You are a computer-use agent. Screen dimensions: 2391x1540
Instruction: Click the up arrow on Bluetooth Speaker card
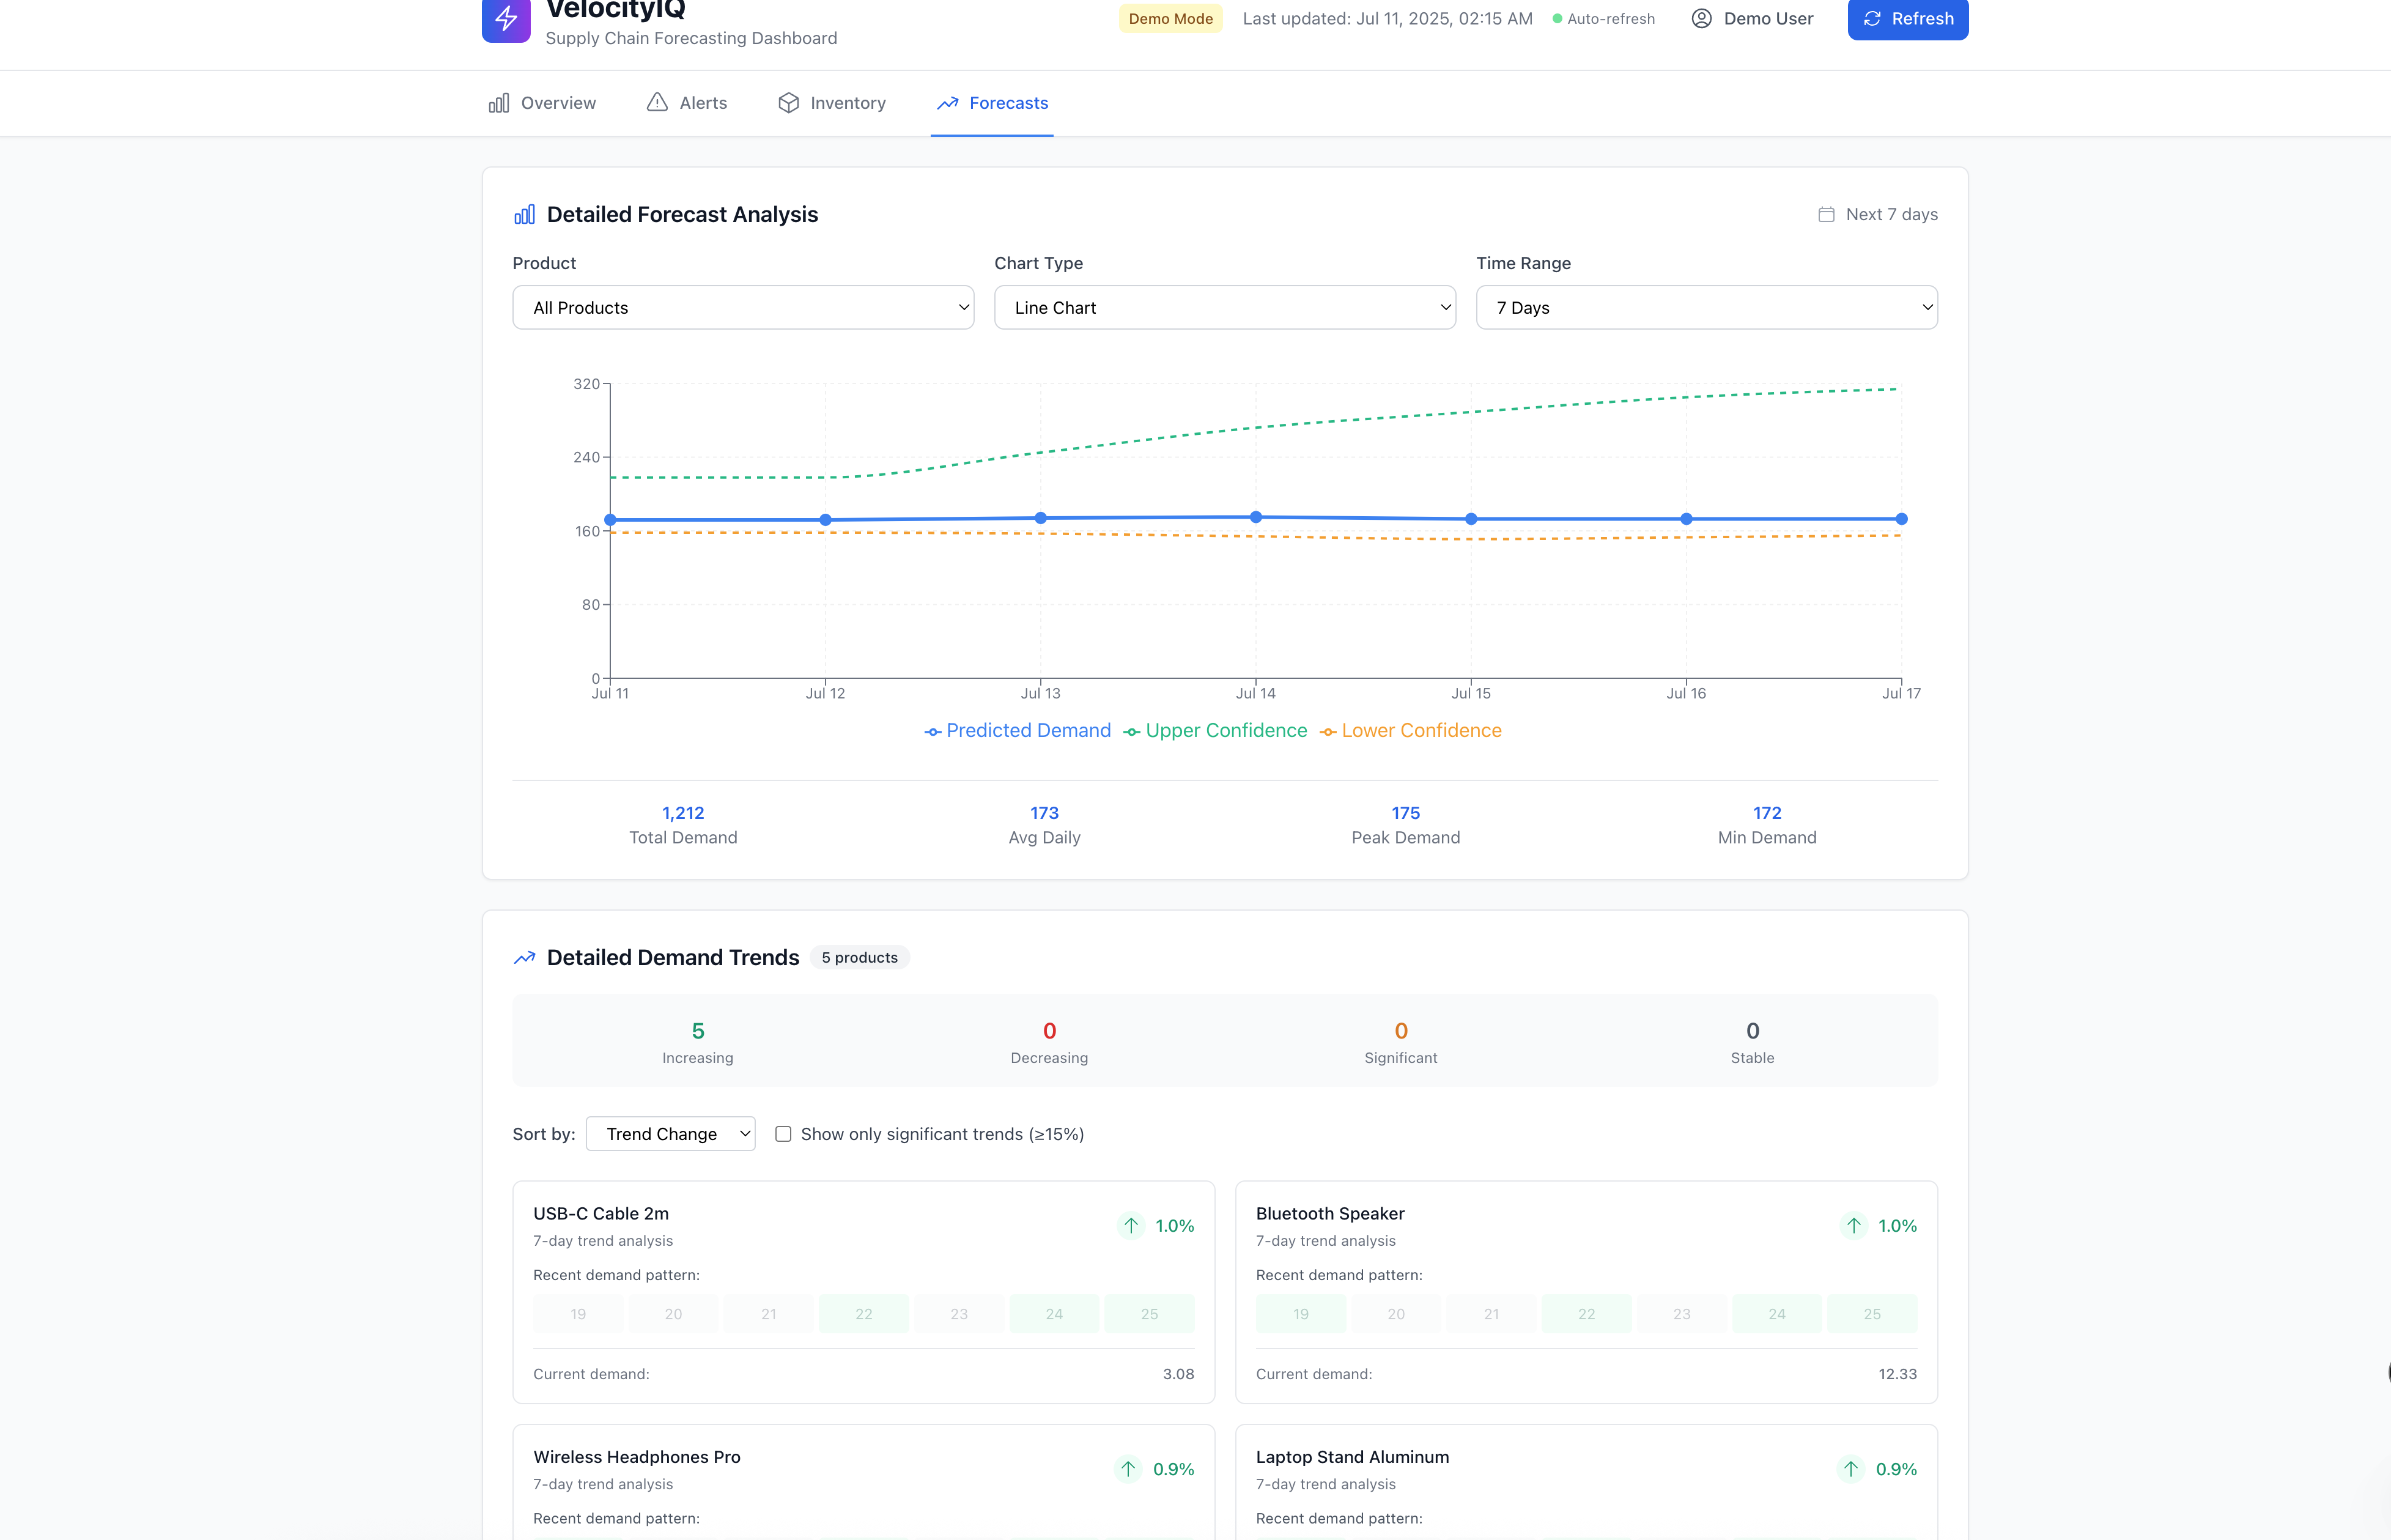[1853, 1226]
